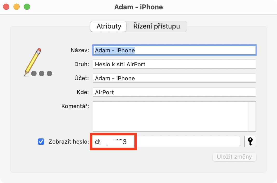The image size is (277, 183).
Task: Close the Adam - iPhone window
Action: pyautogui.click(x=7, y=7)
